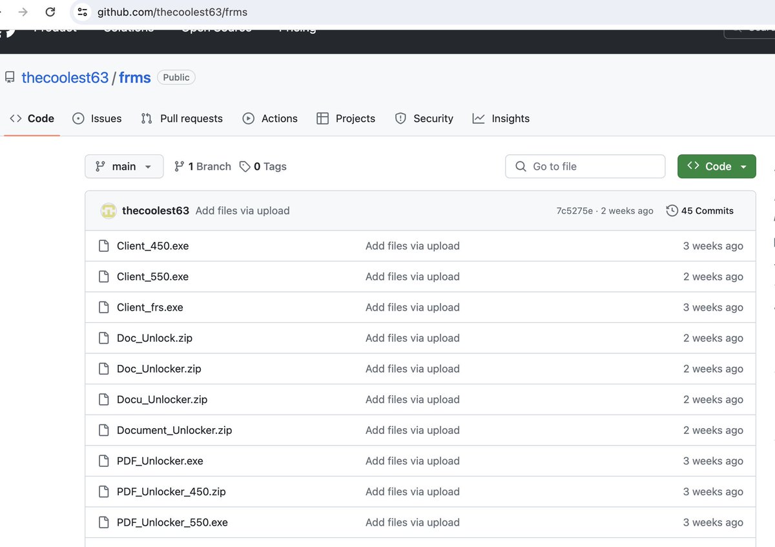Click the file icon beside Client_frs.exe
Image resolution: width=775 pixels, height=547 pixels.
coord(103,307)
